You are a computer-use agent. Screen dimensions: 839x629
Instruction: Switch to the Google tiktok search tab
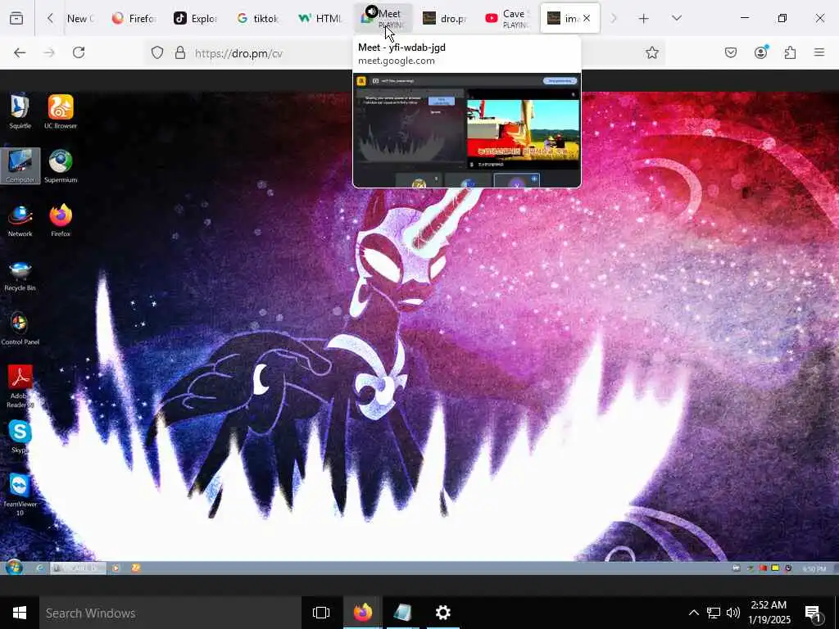tap(258, 18)
